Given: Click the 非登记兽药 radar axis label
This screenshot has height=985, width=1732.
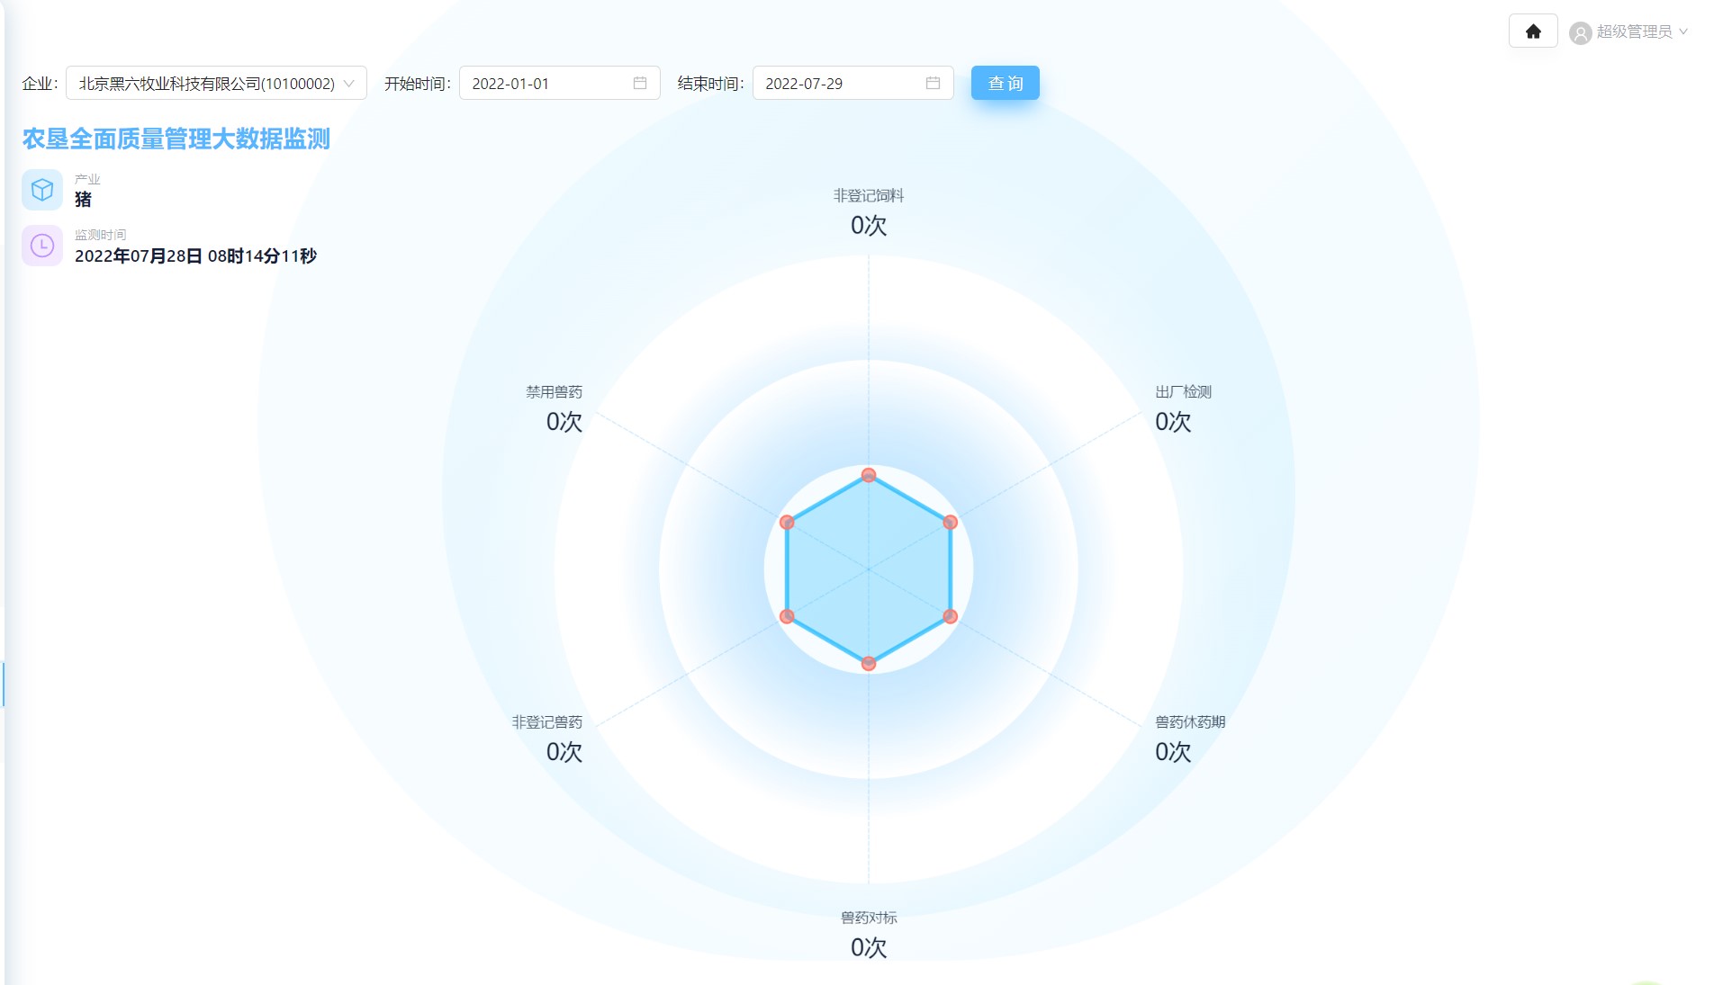Looking at the screenshot, I should click(547, 721).
